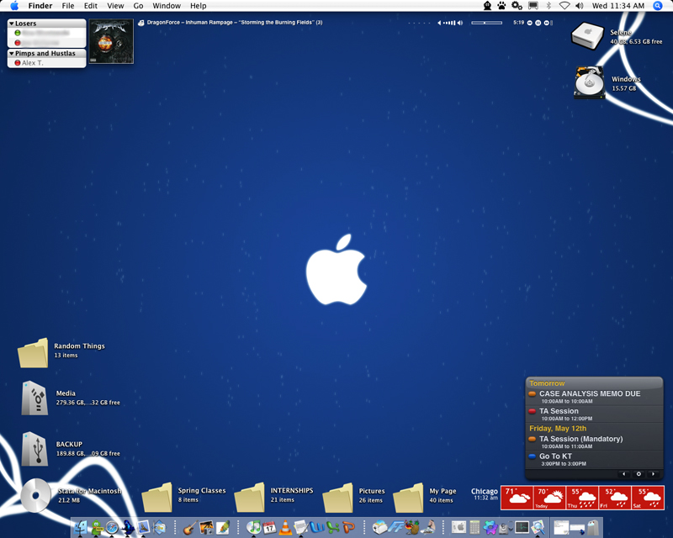Open the Selene Mac mini drive
Screen dimensions: 673x538
coord(587,35)
